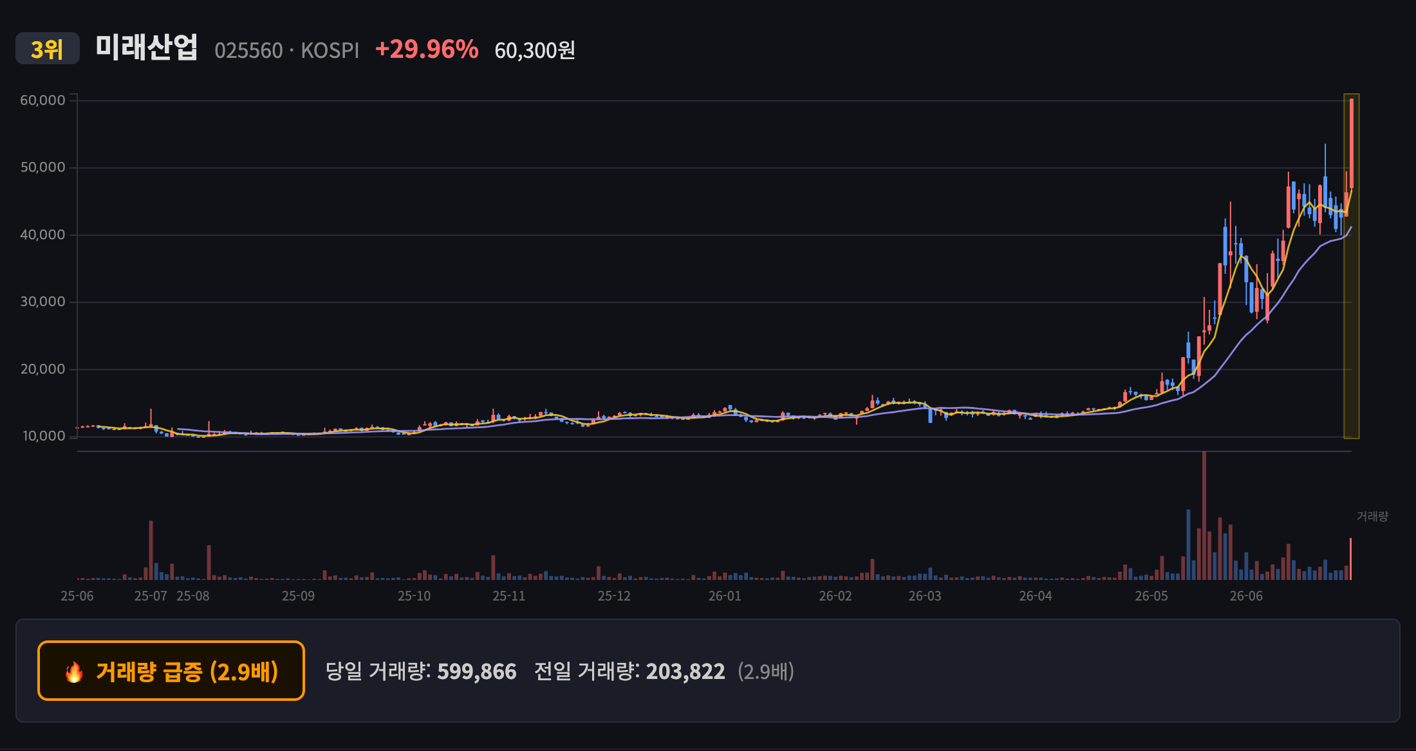
Task: Click the 25-12 date axis label
Action: [x=614, y=596]
